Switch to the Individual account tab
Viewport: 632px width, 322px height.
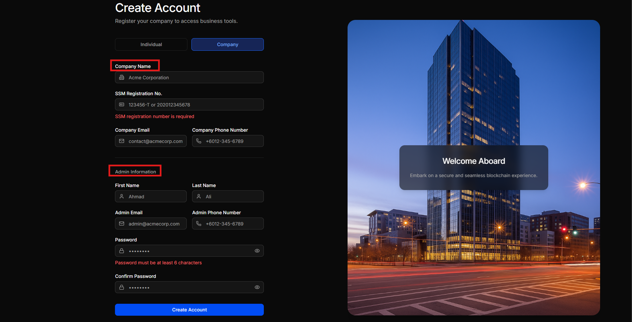click(151, 44)
